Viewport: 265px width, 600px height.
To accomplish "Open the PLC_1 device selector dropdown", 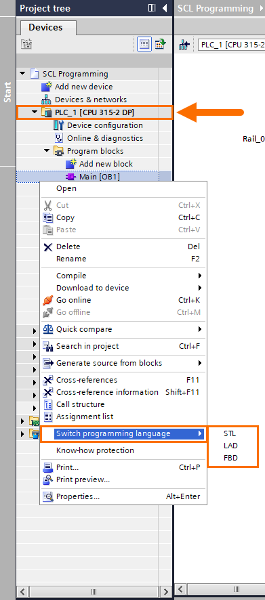I will coord(231,45).
